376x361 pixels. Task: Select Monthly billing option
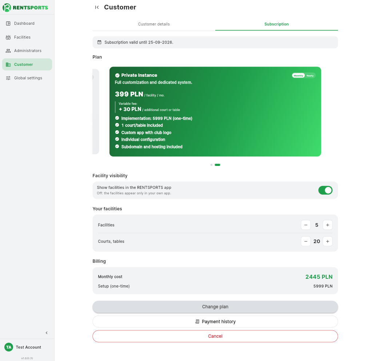tap(298, 76)
